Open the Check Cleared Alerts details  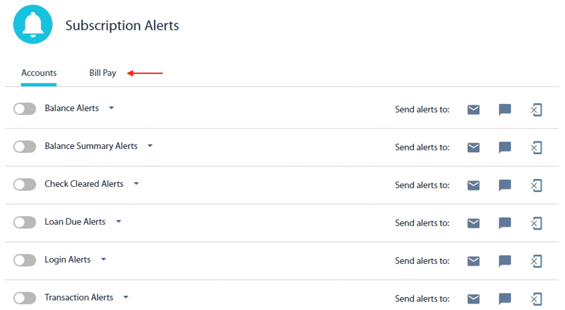[136, 184]
